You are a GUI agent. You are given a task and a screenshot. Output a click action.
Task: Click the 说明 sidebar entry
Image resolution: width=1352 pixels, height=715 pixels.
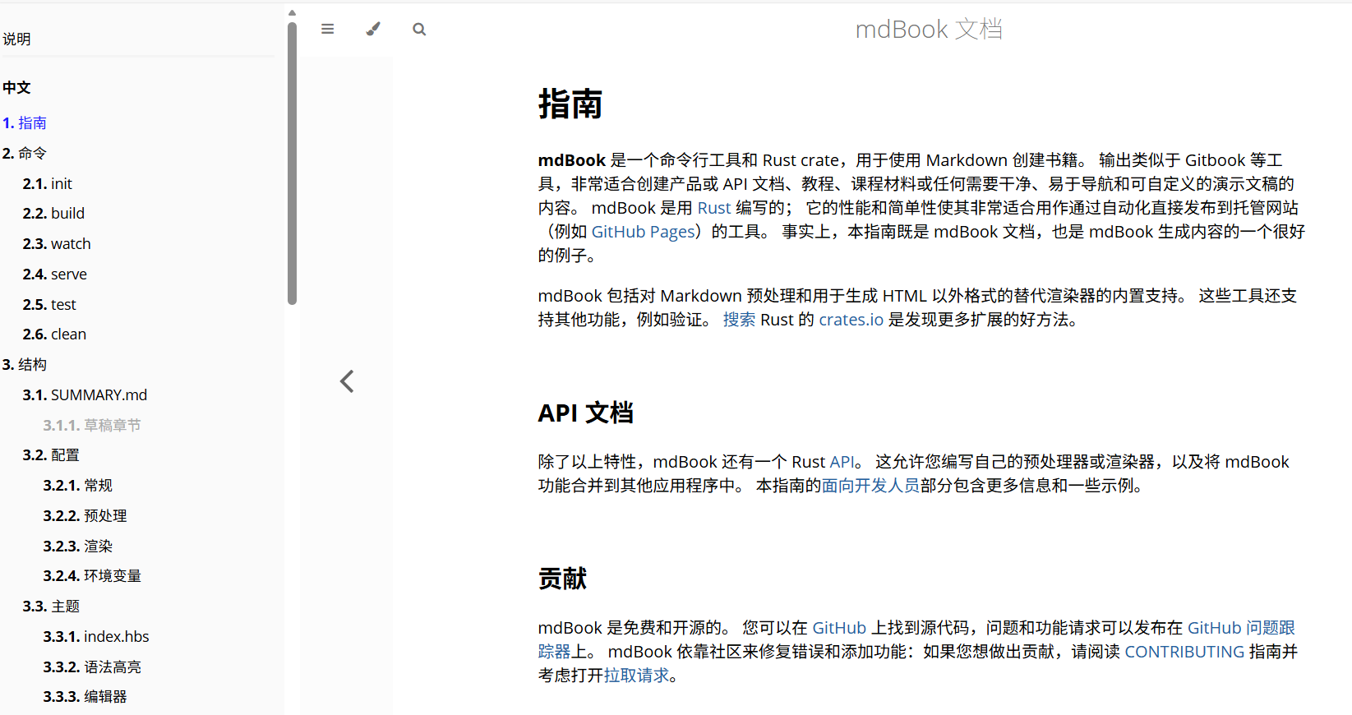click(16, 39)
